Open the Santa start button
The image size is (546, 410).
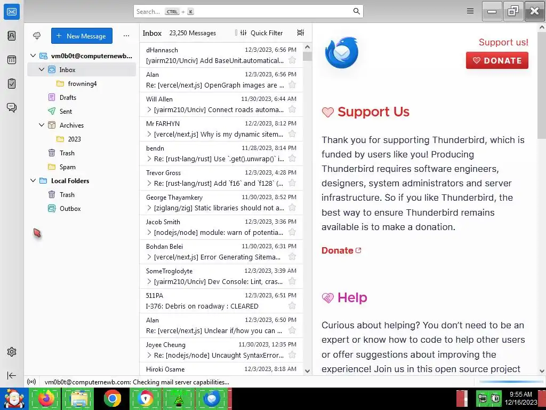(14, 398)
